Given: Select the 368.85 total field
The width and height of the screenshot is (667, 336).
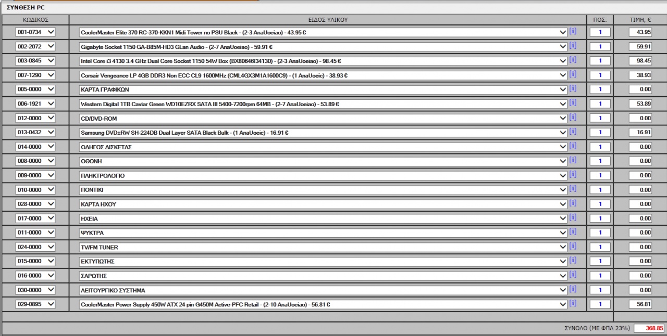Looking at the screenshot, I should coord(649,329).
